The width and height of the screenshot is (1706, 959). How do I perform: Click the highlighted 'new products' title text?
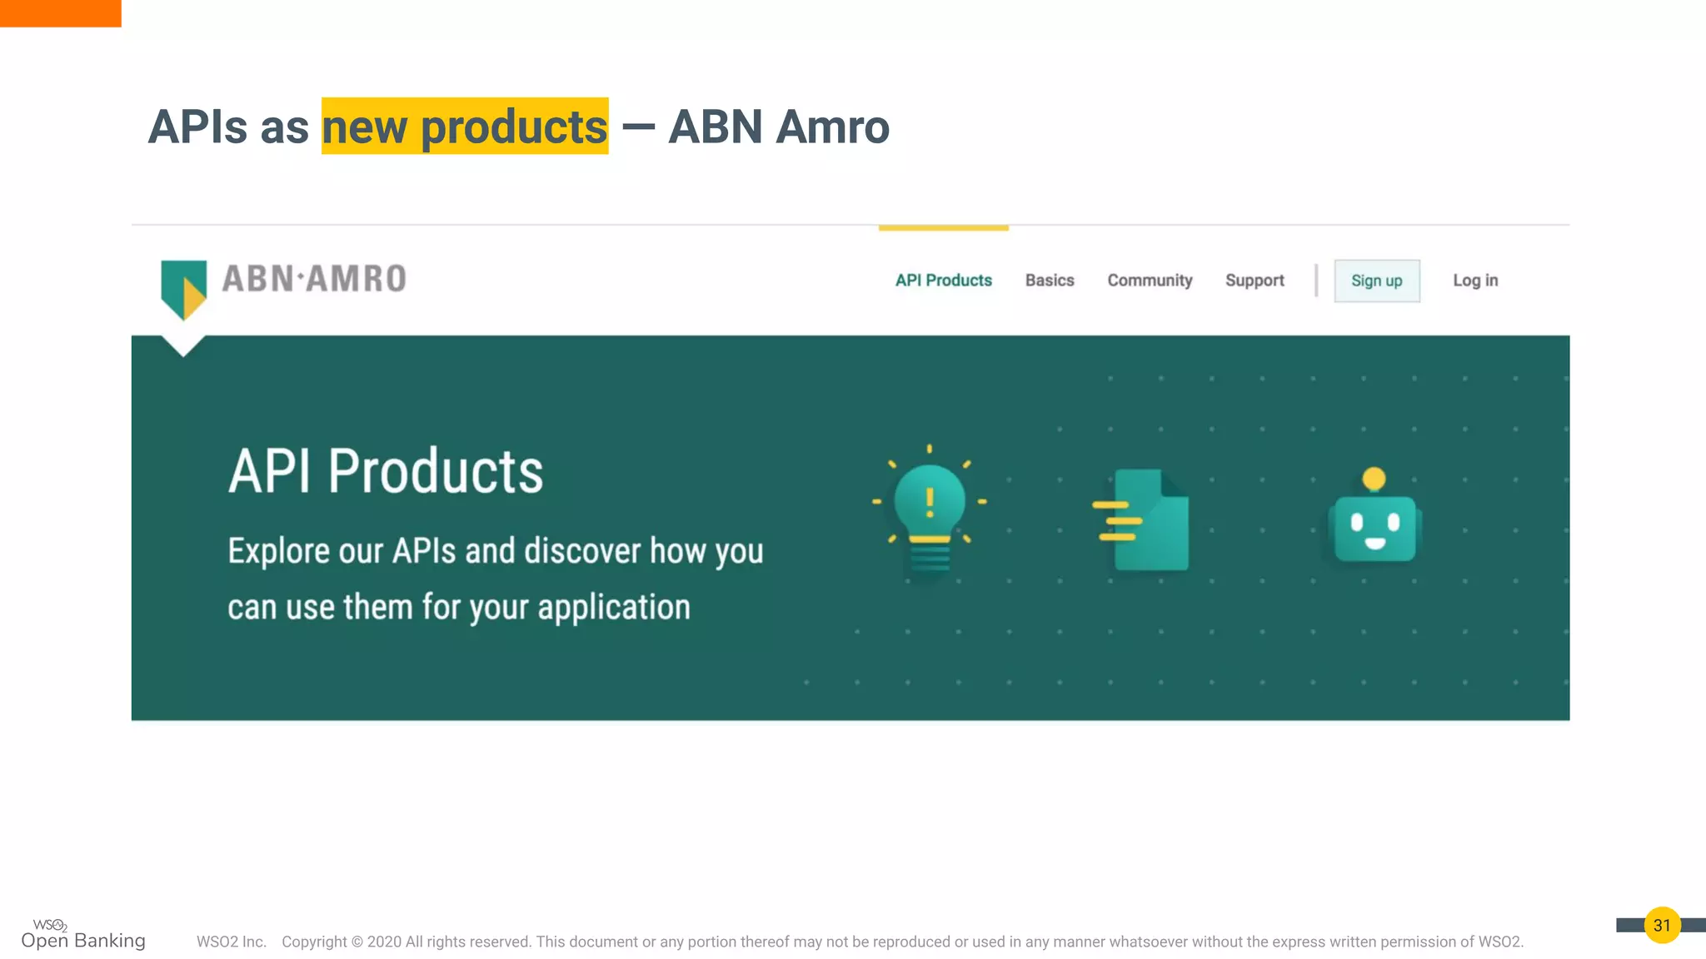465,127
